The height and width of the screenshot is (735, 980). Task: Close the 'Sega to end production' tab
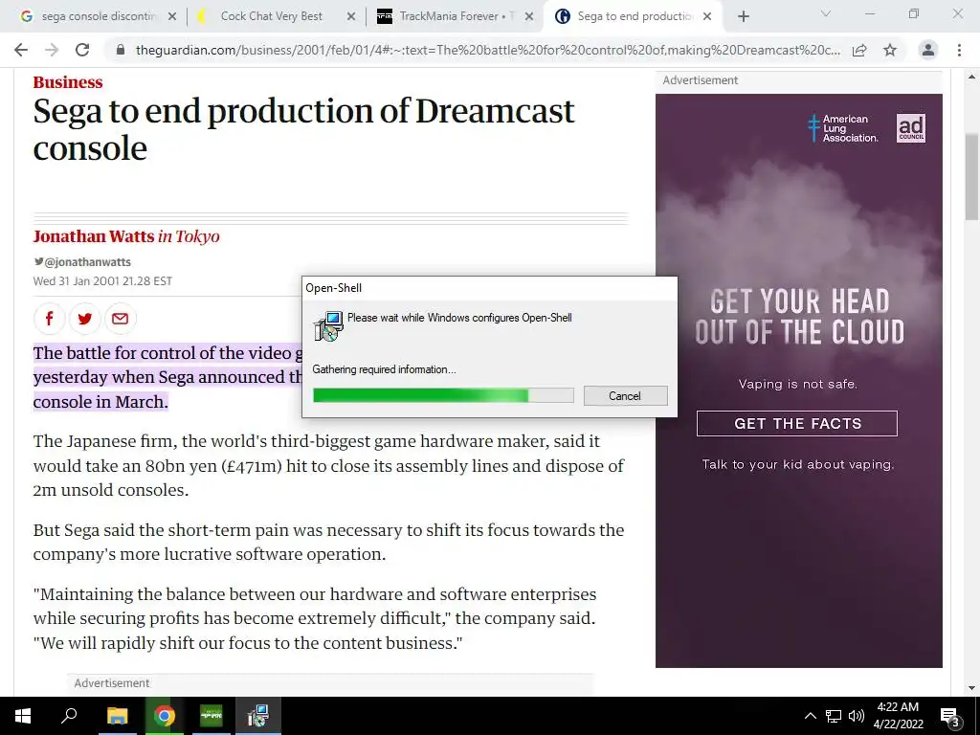(x=707, y=17)
